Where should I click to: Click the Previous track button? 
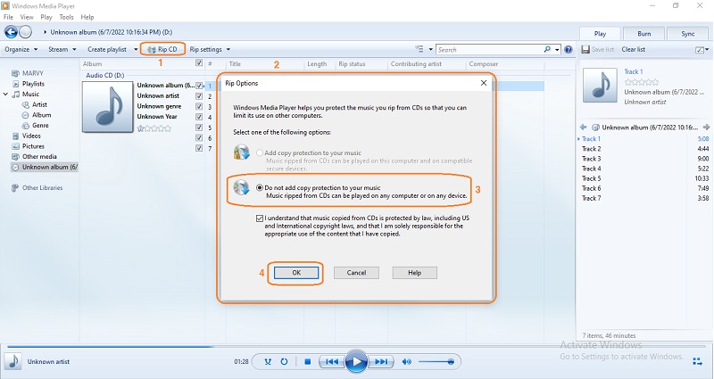[332, 362]
